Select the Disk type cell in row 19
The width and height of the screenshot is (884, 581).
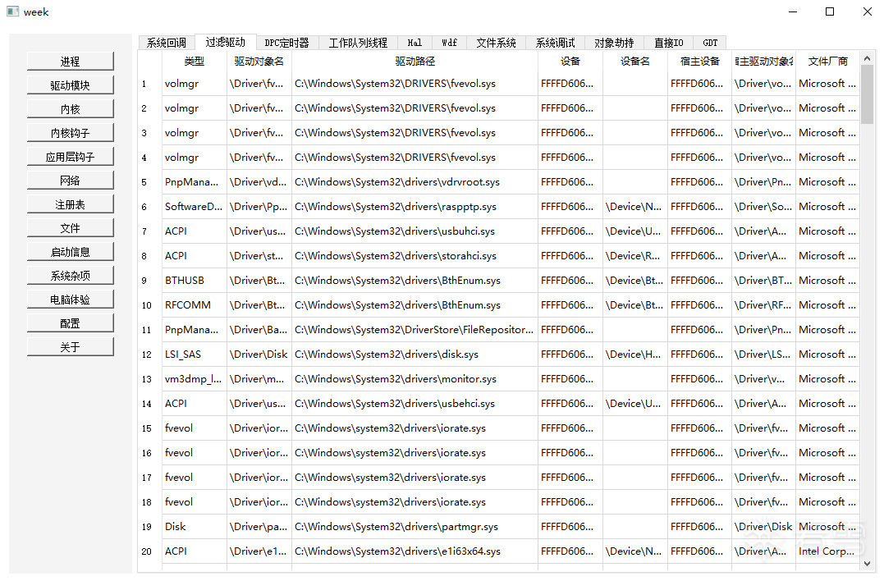click(x=194, y=526)
